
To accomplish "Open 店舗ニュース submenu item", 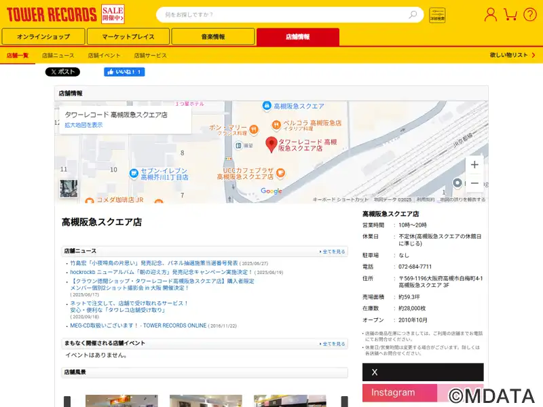I will coord(58,56).
